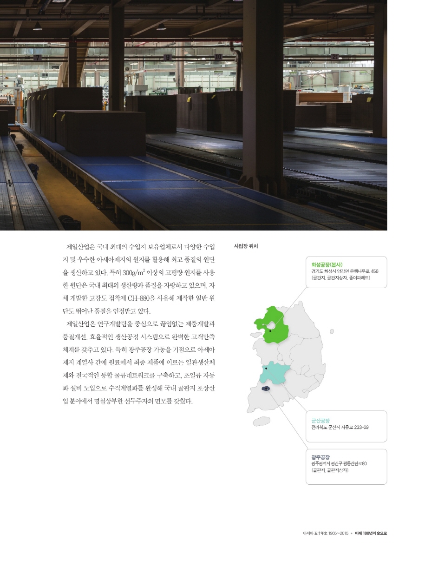Click the black dot inside the green region
This screenshot has width=425, height=567.
(270, 331)
